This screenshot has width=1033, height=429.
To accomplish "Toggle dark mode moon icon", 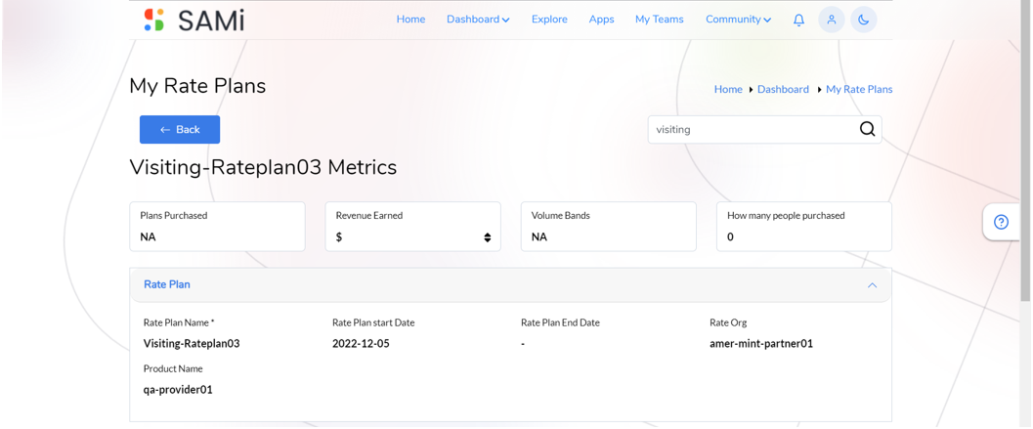I will pyautogui.click(x=864, y=20).
